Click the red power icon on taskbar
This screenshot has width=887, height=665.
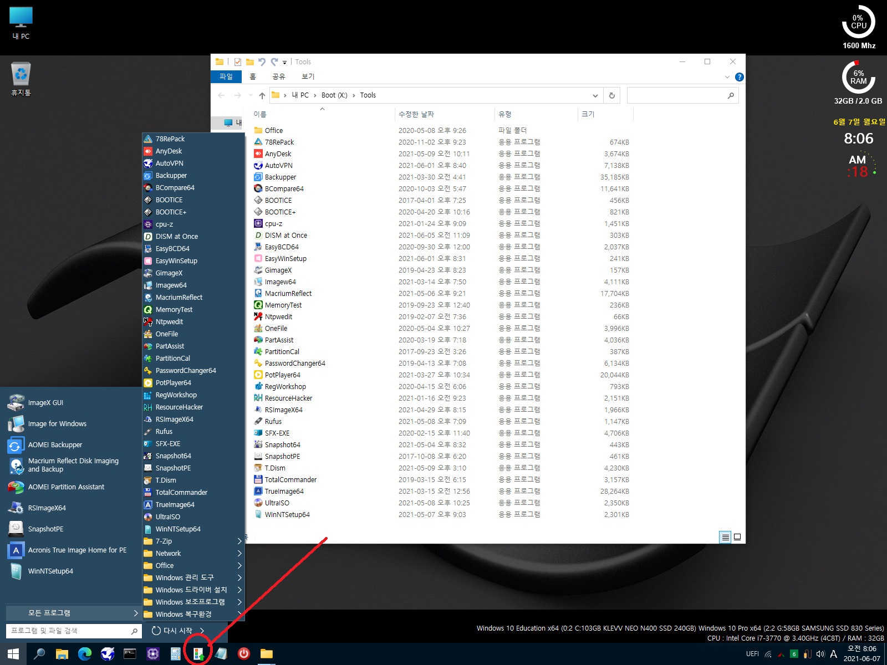pyautogui.click(x=244, y=654)
